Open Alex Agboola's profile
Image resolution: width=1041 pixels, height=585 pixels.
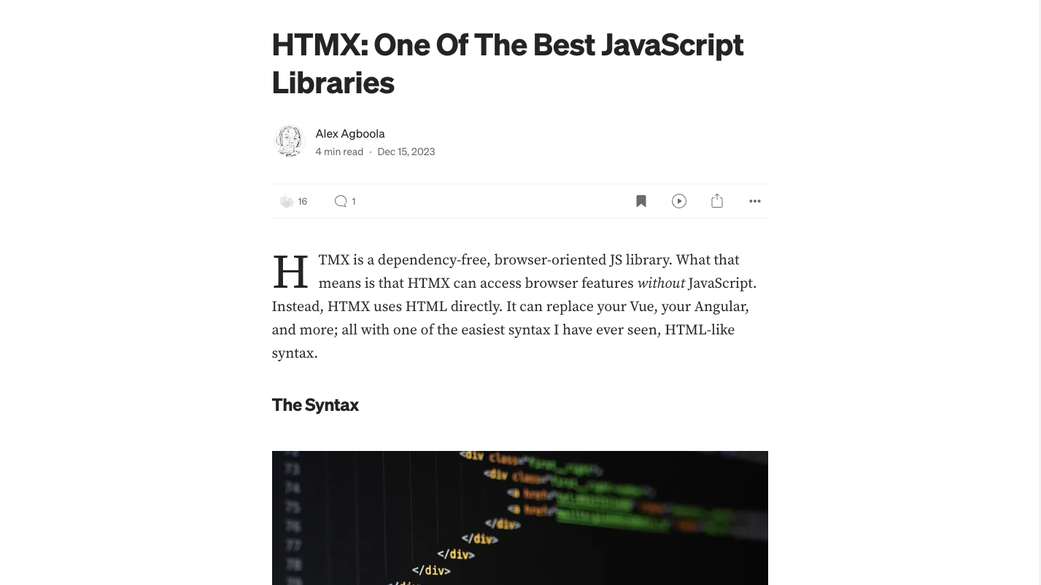point(349,133)
